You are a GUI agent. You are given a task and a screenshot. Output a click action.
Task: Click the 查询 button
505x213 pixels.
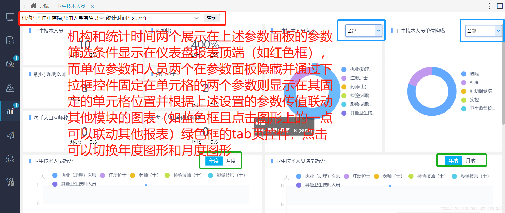(212, 18)
